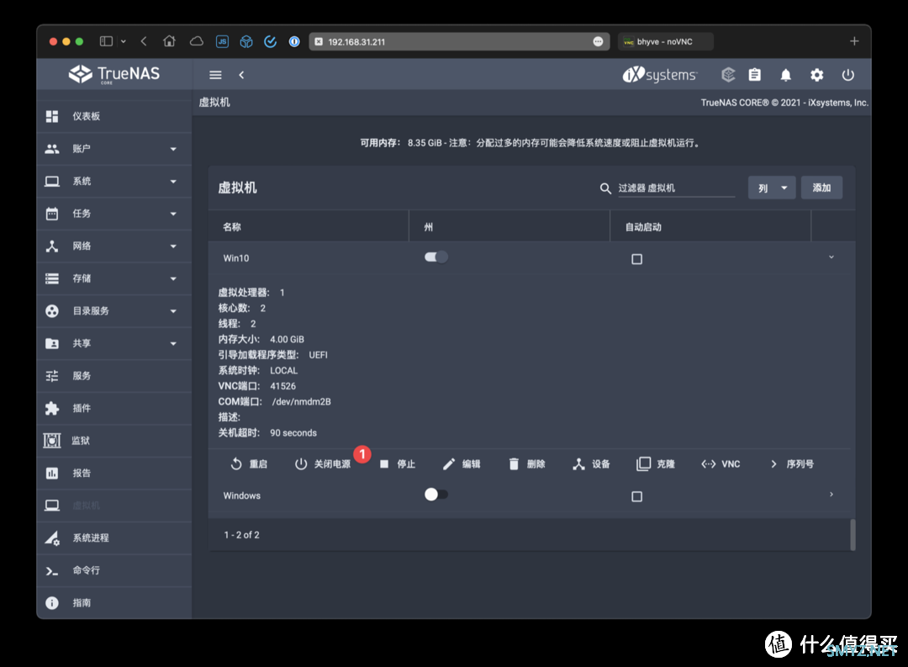Open the task manager clipboard icon
Viewport: 908px width, 667px height.
(x=754, y=75)
